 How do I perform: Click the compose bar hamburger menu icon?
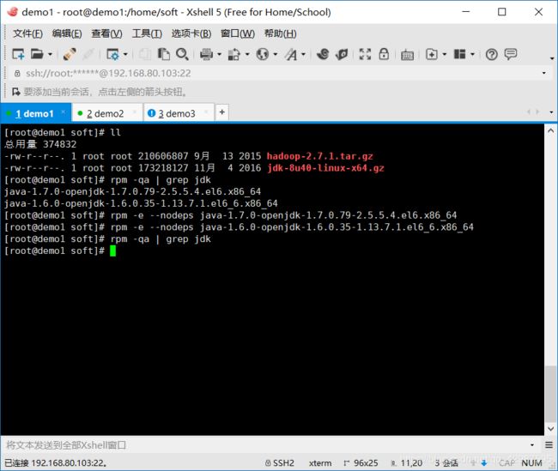coord(549,444)
